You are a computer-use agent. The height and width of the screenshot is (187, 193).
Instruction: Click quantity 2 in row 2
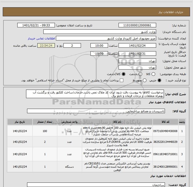pos(45,142)
